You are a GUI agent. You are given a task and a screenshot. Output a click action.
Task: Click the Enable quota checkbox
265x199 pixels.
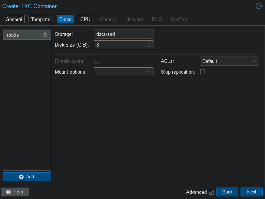click(x=96, y=61)
